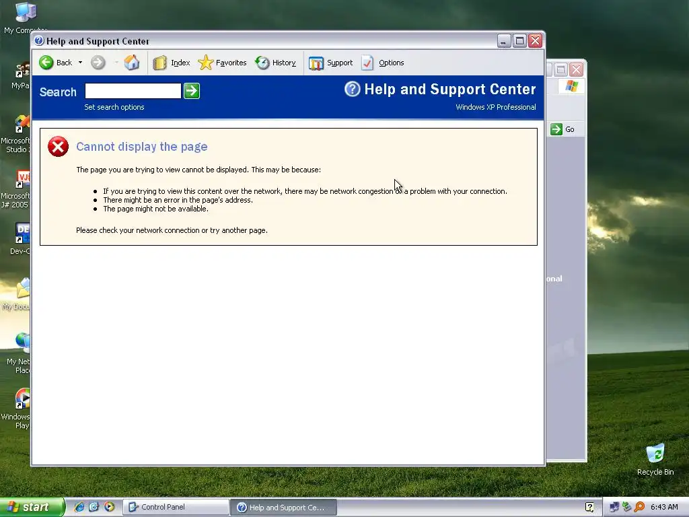Select the My Documents desktop icon

pyautogui.click(x=17, y=294)
